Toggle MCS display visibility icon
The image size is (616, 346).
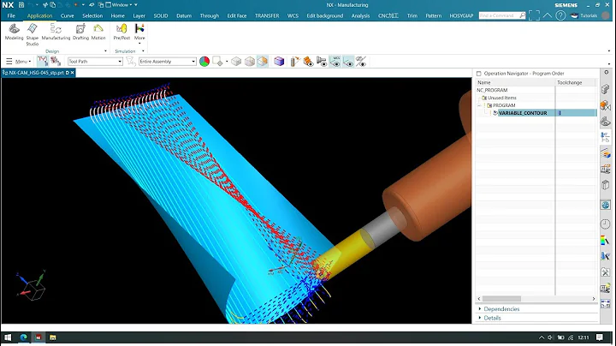point(335,62)
